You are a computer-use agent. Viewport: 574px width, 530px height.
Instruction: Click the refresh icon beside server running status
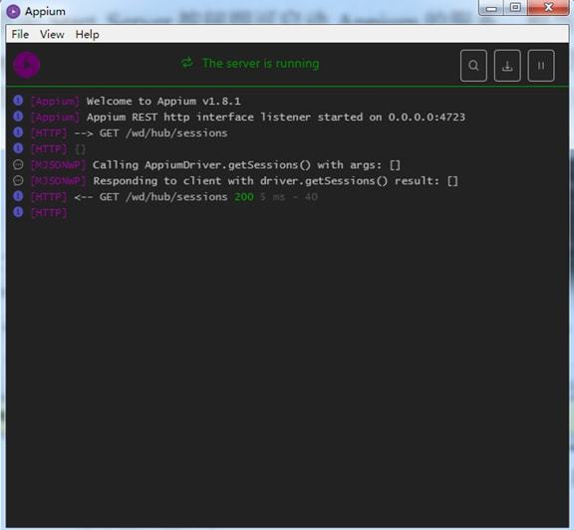pyautogui.click(x=187, y=63)
